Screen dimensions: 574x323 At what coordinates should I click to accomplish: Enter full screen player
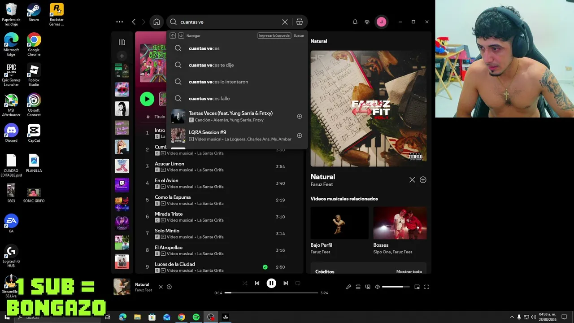click(x=426, y=287)
